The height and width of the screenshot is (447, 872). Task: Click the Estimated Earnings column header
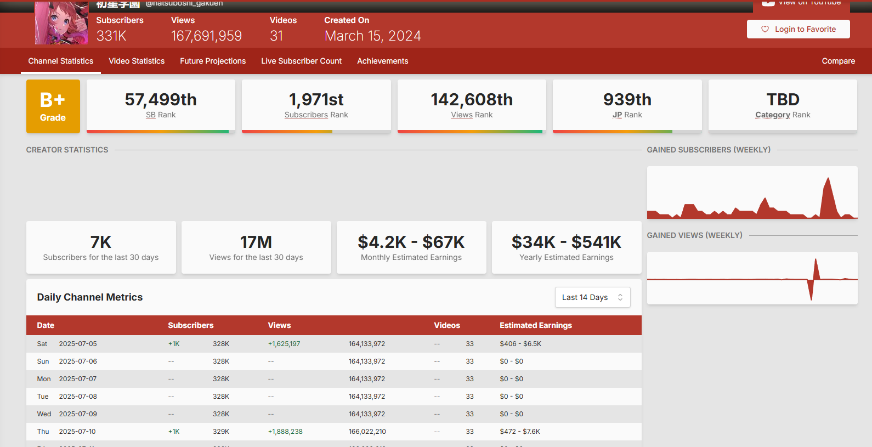(x=536, y=325)
